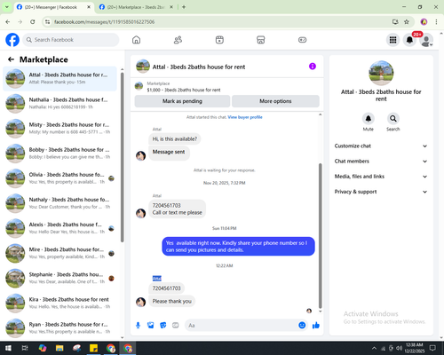Expand the Customize chat section
This screenshot has height=355, width=444.
click(381, 146)
